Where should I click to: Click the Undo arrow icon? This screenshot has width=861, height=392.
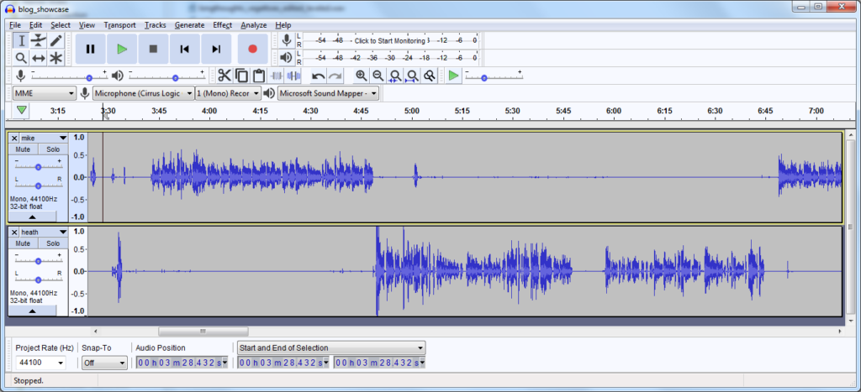pos(318,76)
